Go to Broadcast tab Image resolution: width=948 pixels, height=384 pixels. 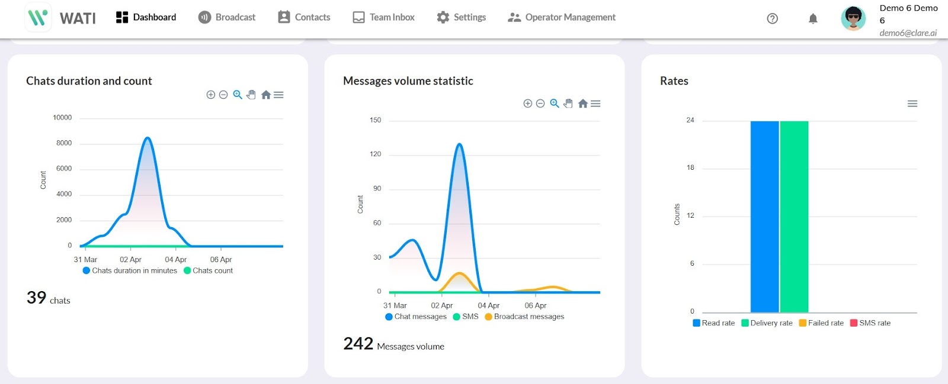227,17
